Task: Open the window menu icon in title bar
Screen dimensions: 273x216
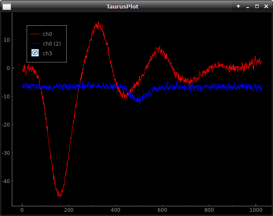Action: coord(7,6)
